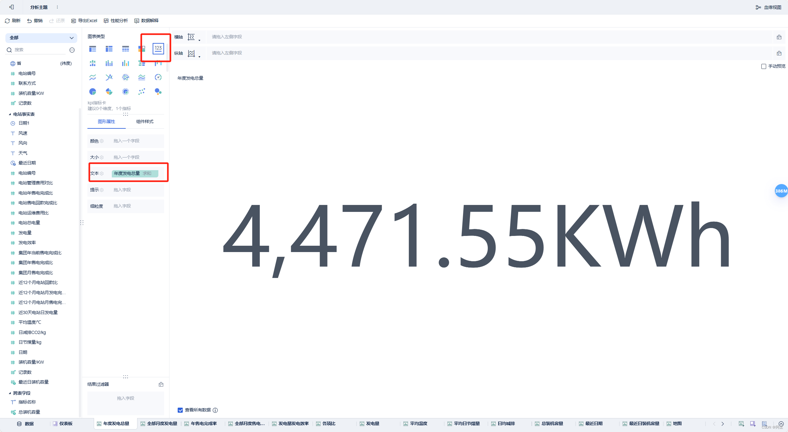Switch to the 全部月度发电量 component tab
Image resolution: width=788 pixels, height=432 pixels.
point(159,424)
